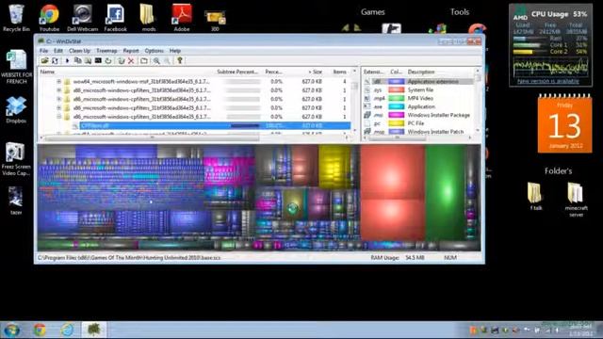Open the Options menu
Screen dimensions: 603x339
coord(155,51)
